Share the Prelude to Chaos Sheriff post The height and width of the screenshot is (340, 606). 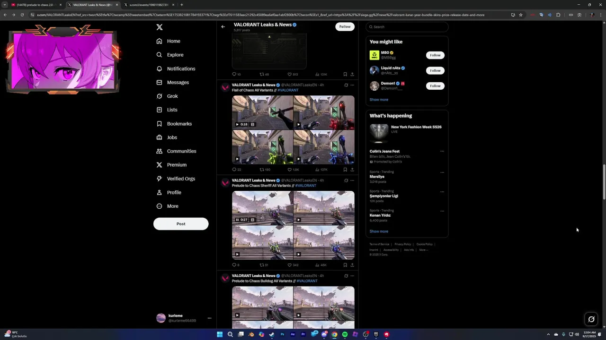tap(352, 265)
